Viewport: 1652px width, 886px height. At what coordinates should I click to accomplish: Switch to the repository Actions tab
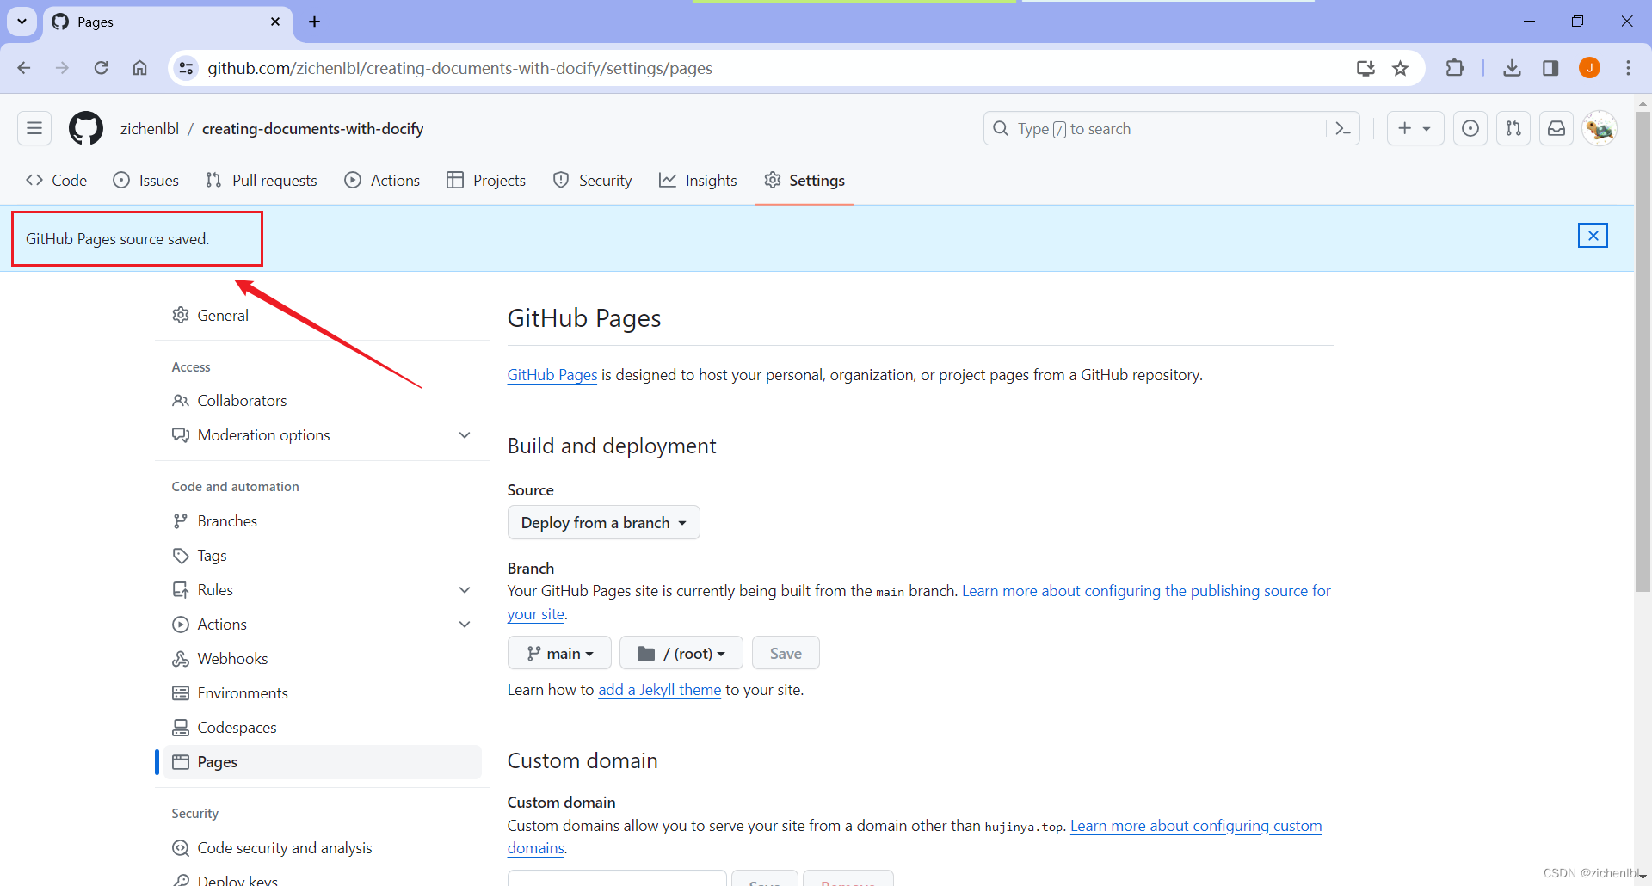coord(382,180)
